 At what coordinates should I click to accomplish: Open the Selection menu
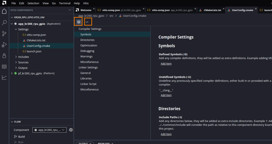pyautogui.click(x=33, y=3)
